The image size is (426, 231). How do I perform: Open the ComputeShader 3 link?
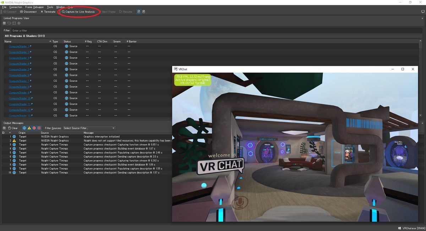pyautogui.click(x=19, y=58)
